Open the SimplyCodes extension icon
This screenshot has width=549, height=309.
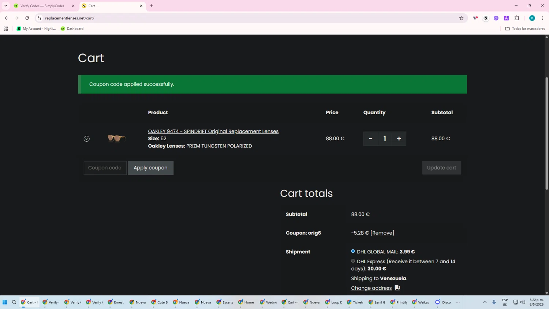486,18
